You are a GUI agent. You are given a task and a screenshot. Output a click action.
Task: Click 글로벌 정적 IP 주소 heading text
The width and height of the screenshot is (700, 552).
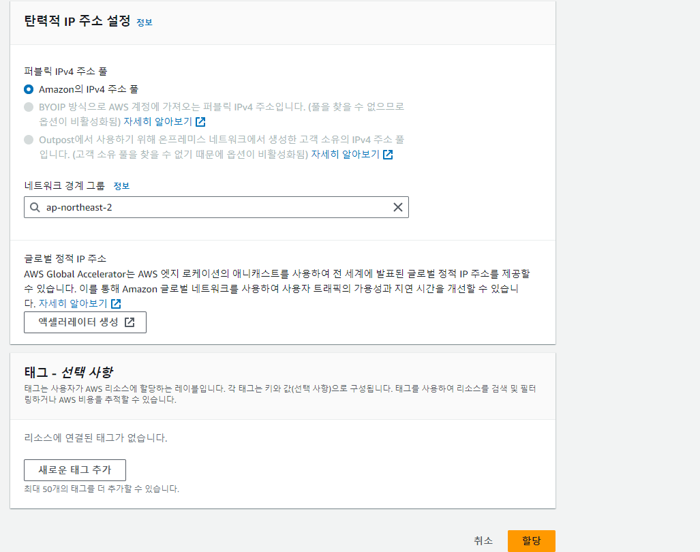65,259
